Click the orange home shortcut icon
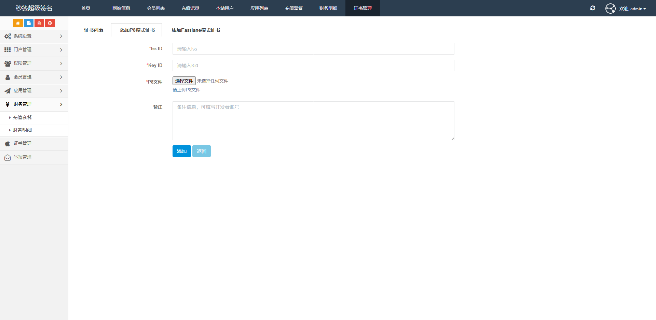Image resolution: width=656 pixels, height=320 pixels. pyautogui.click(x=18, y=23)
